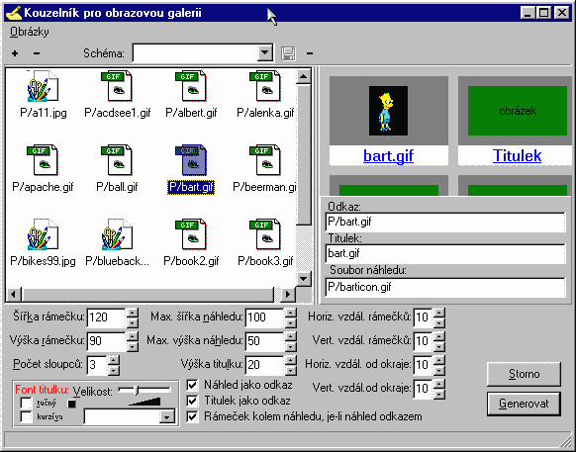Screen dimensions: 576x452
Task: Click the Max. šířka náhledu field
Action: point(265,317)
